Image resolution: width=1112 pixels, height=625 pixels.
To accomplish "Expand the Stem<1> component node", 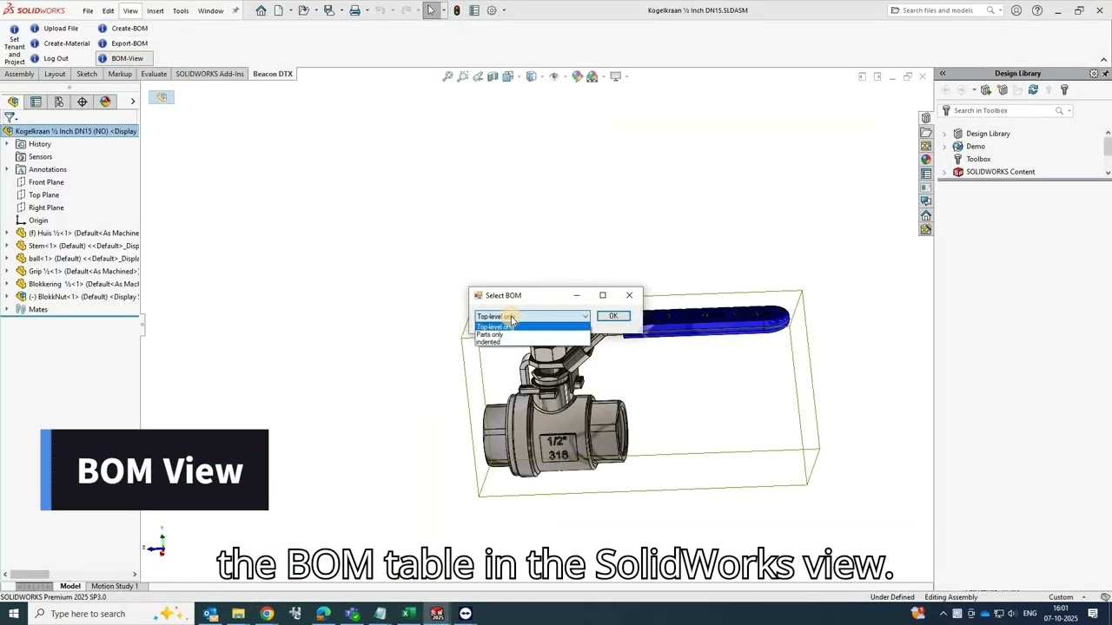I will [x=7, y=246].
